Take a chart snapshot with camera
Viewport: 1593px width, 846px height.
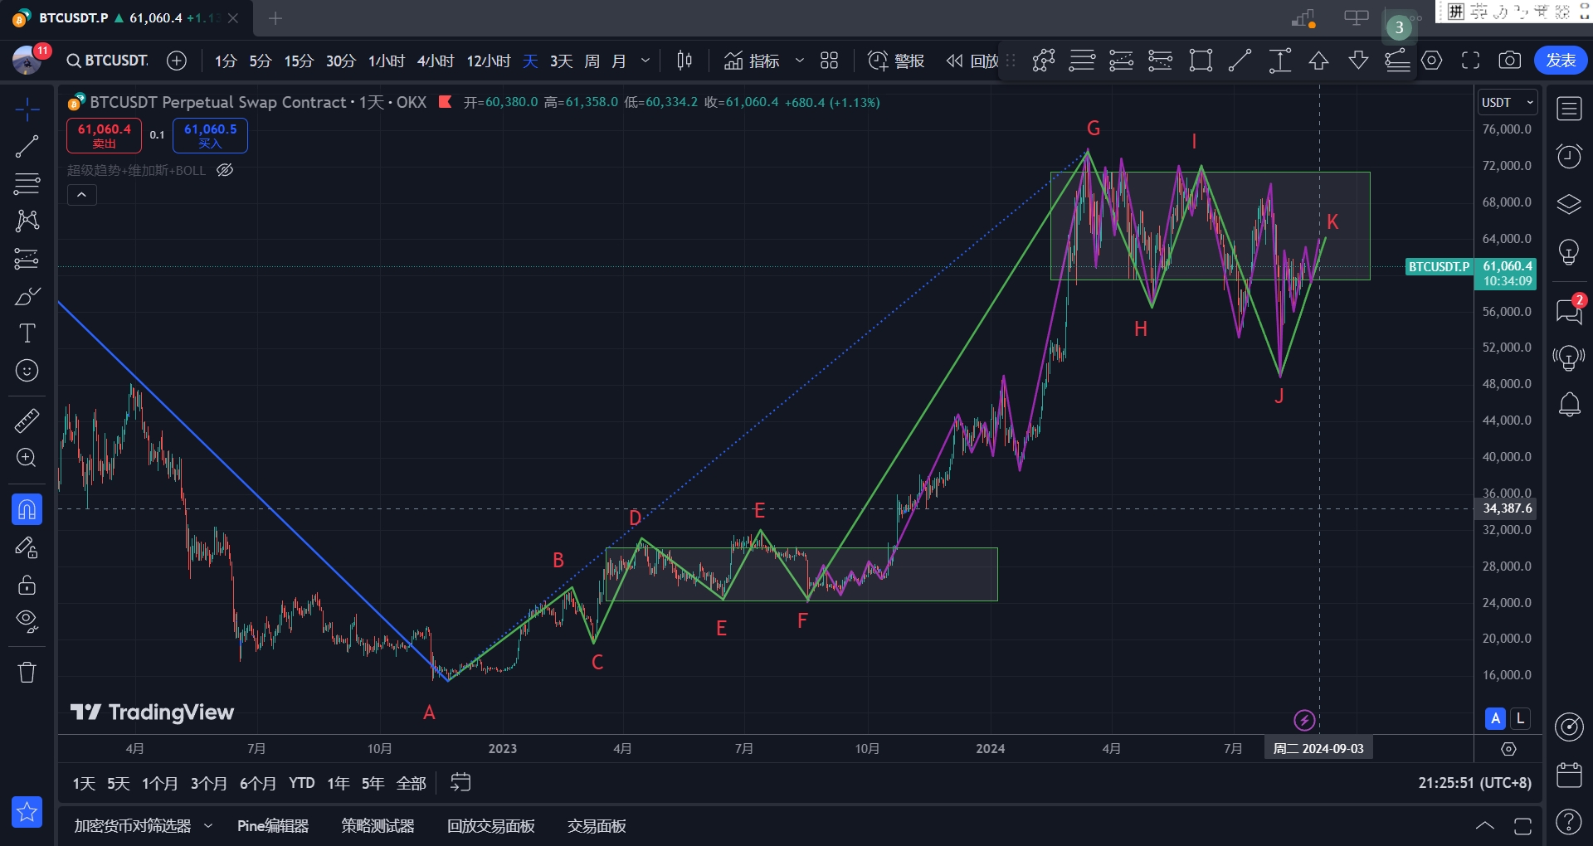pyautogui.click(x=1510, y=61)
